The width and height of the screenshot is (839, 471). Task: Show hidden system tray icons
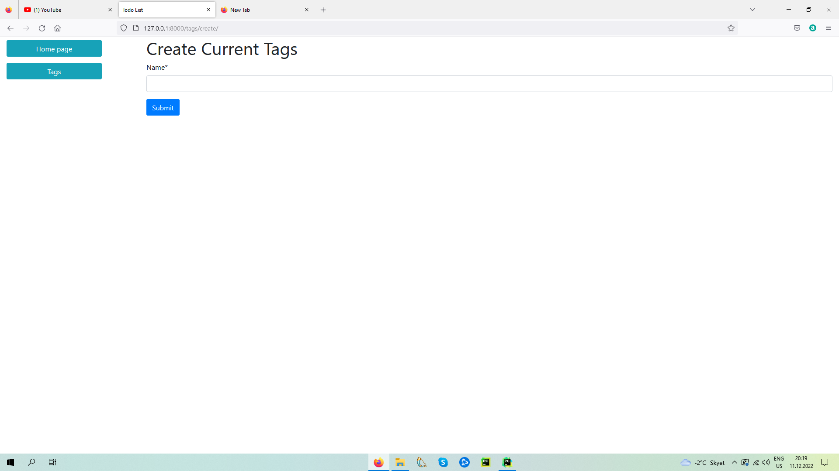click(734, 462)
